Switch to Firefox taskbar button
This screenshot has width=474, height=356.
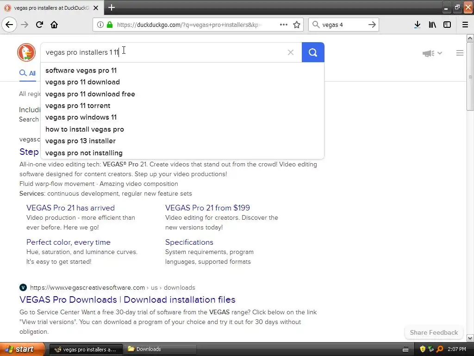point(86,350)
